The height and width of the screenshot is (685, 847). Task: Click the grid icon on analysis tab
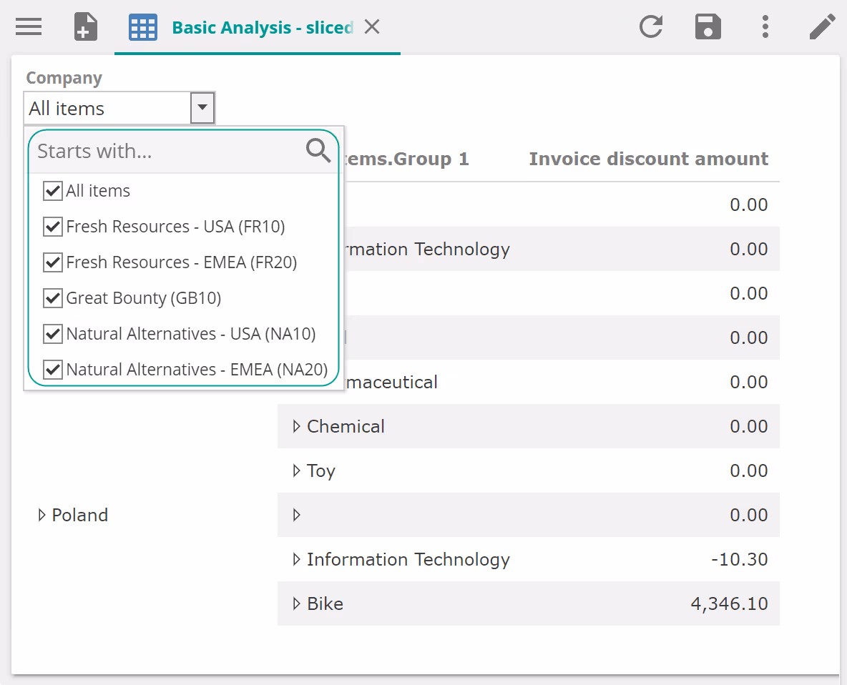tap(143, 28)
